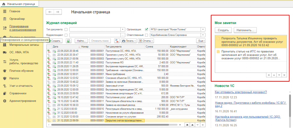
Task: Expand the Организация dropdown list
Action: coord(203,29)
